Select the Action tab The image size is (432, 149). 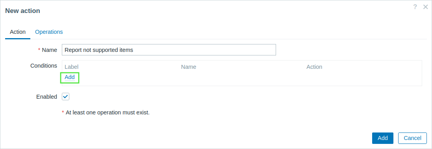(18, 32)
